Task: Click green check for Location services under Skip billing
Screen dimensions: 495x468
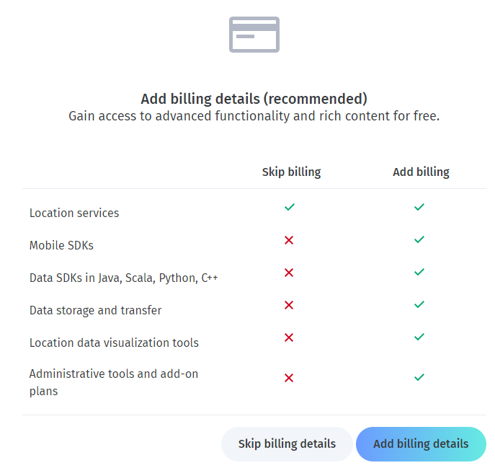Action: point(289,207)
